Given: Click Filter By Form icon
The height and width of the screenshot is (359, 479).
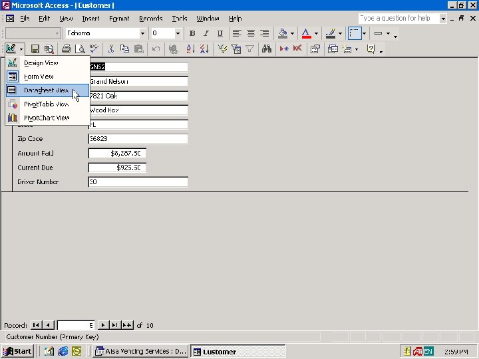Looking at the screenshot, I should coord(236,49).
